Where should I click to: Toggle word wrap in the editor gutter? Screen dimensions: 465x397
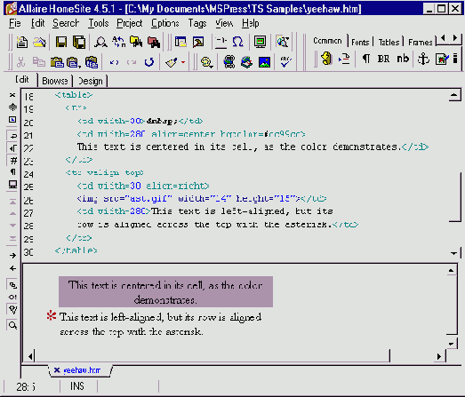13,136
